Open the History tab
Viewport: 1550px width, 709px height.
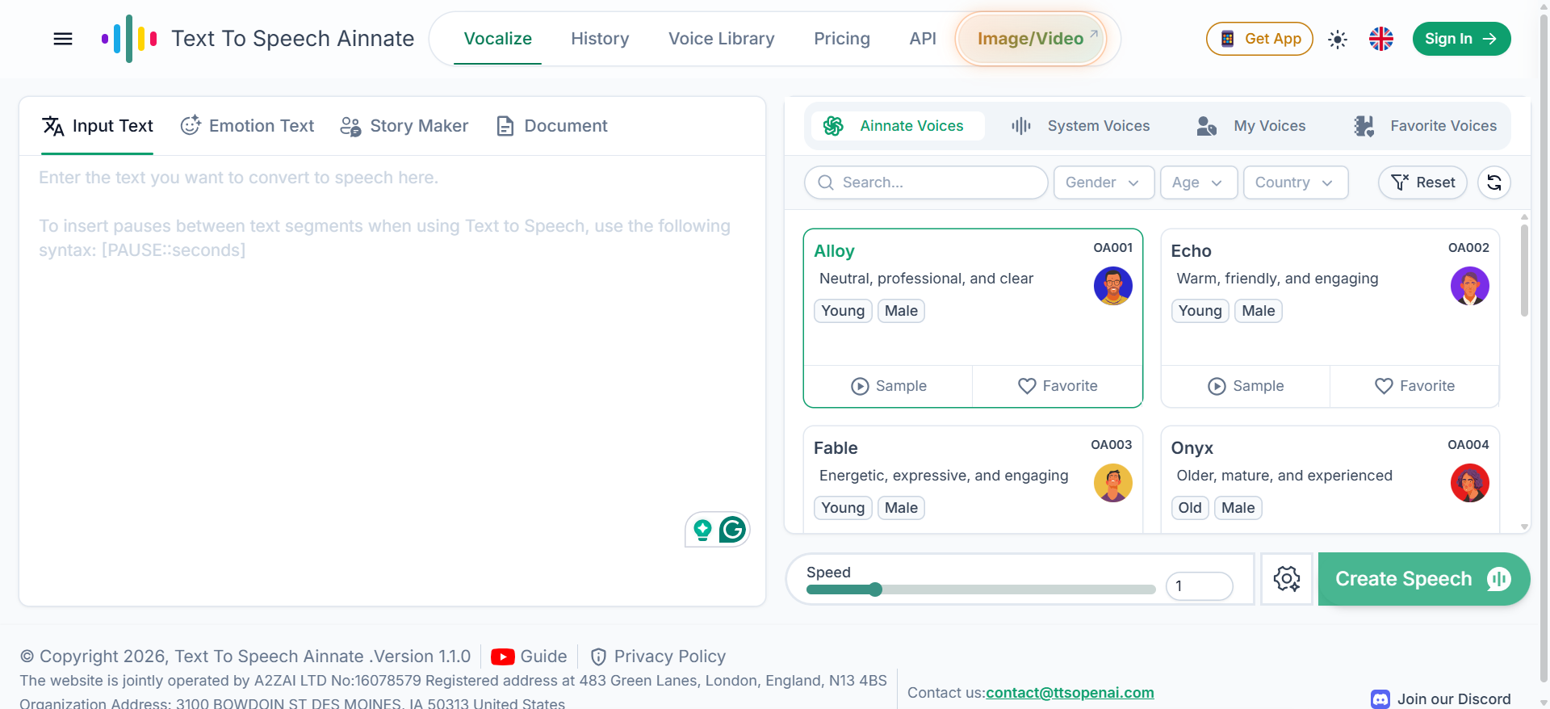[600, 39]
